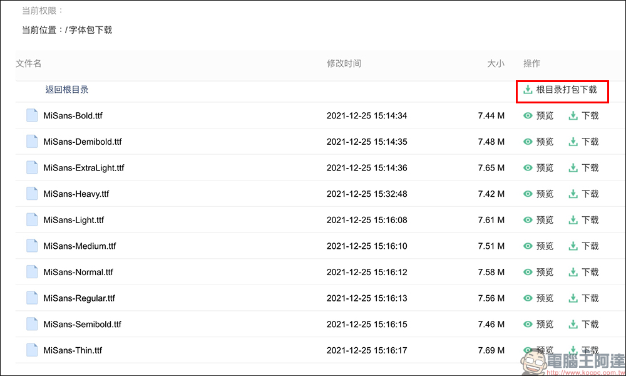
Task: Click file icon for MiSans-Normal.ttf
Action: click(32, 272)
